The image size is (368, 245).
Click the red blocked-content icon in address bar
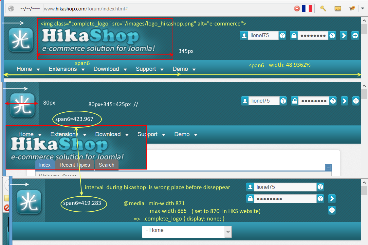pos(297,9)
